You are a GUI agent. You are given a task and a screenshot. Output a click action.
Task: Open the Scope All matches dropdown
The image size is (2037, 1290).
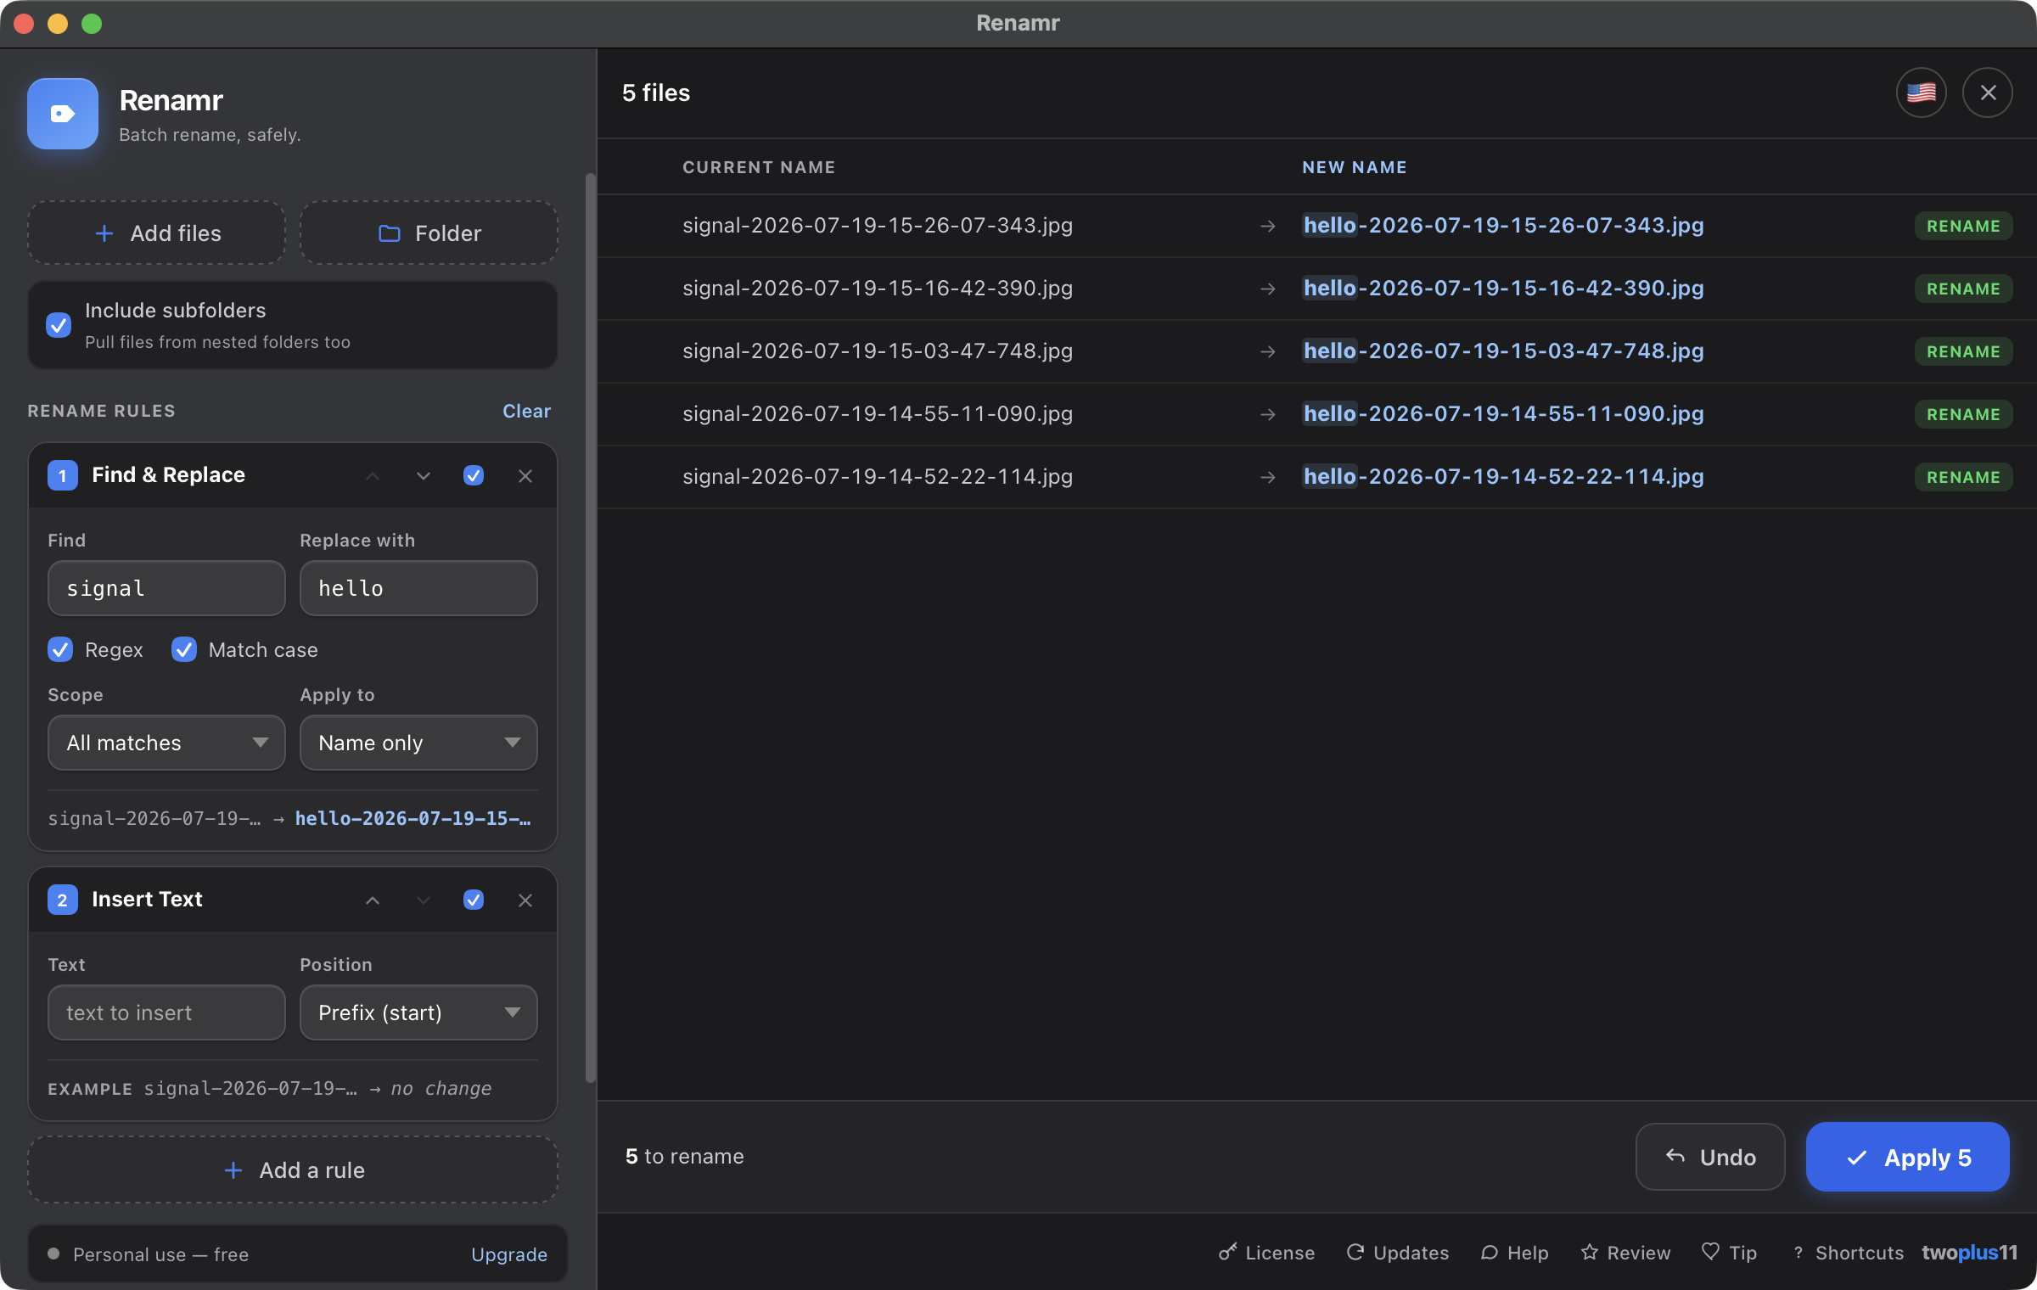pos(166,743)
